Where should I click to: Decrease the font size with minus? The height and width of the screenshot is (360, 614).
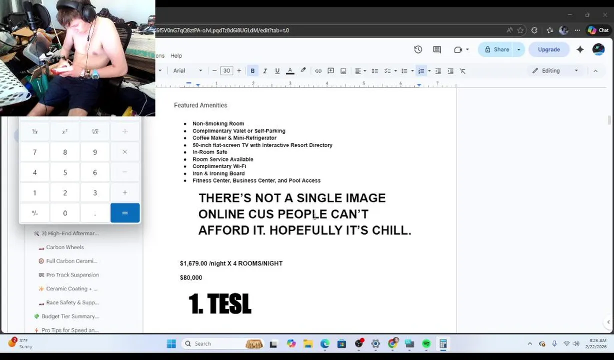click(x=214, y=71)
